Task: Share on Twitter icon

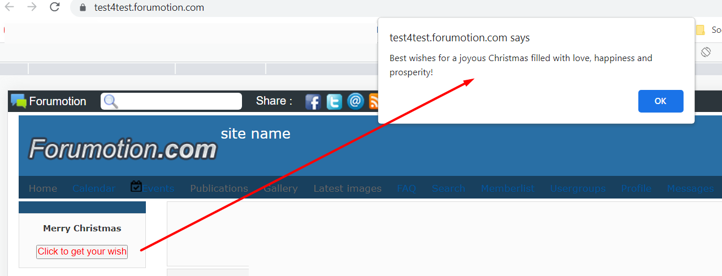Action: (x=334, y=102)
